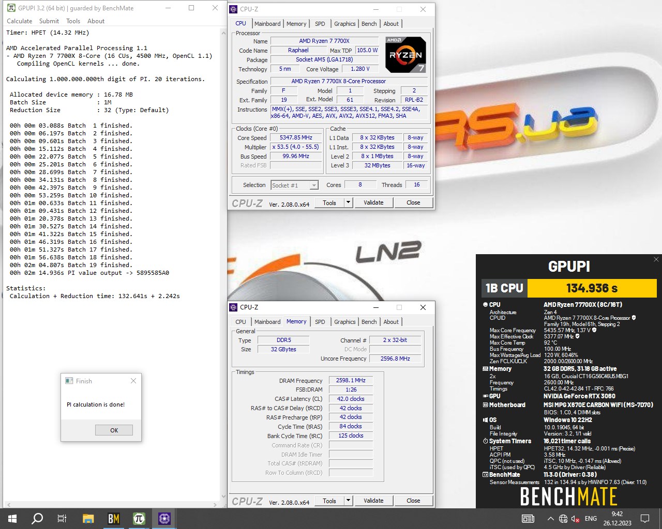Screen dimensions: 662x529
Task: Open SPD tab in top CPU-Z window
Action: [320, 24]
